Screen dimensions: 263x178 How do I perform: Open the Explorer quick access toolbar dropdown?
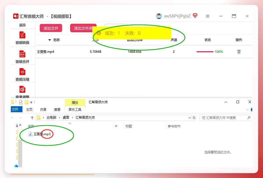31,102
